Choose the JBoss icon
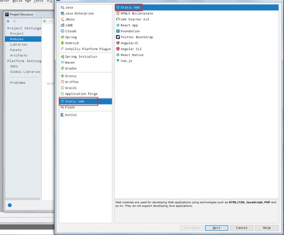The height and width of the screenshot is (235, 284). pos(62,19)
